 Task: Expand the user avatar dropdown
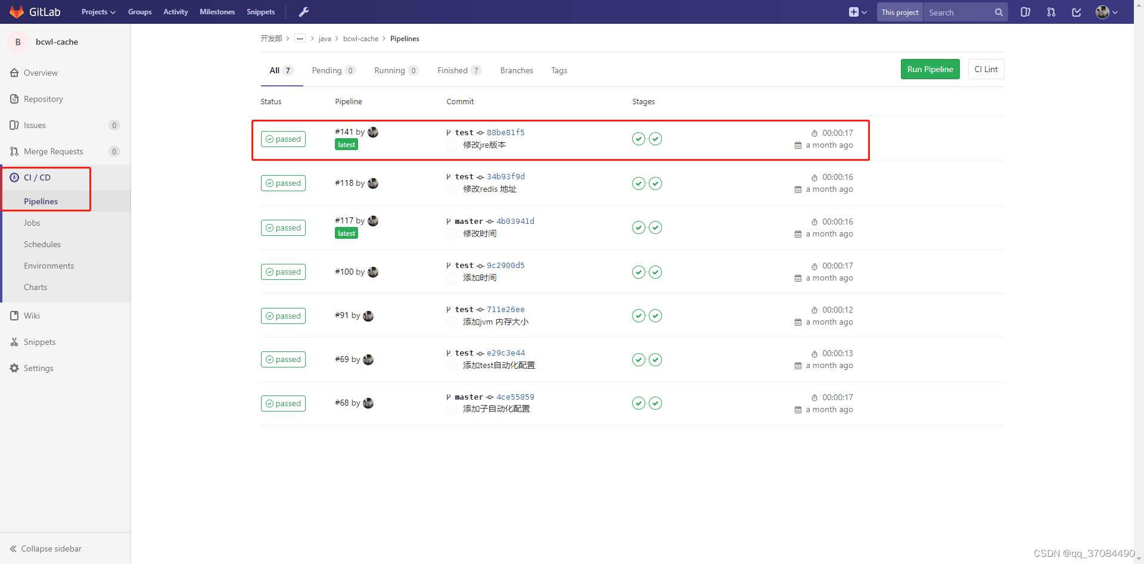point(1106,12)
